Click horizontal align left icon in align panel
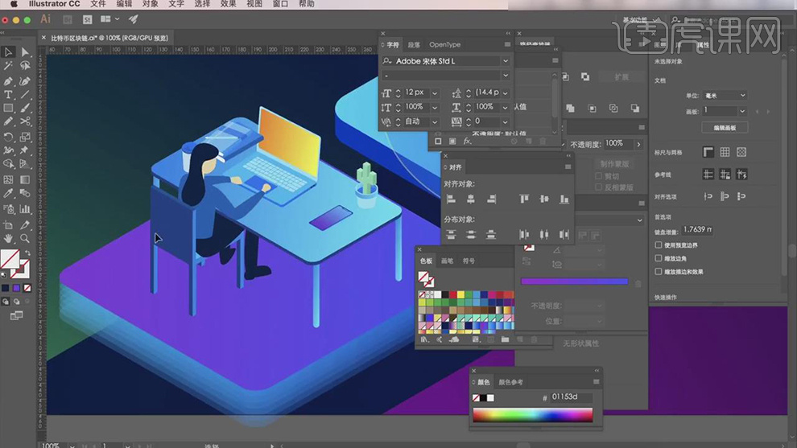The height and width of the screenshot is (448, 797). (451, 199)
